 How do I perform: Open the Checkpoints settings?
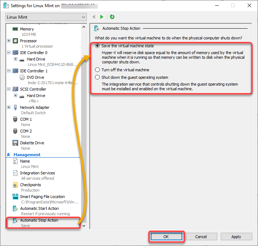coord(30,185)
